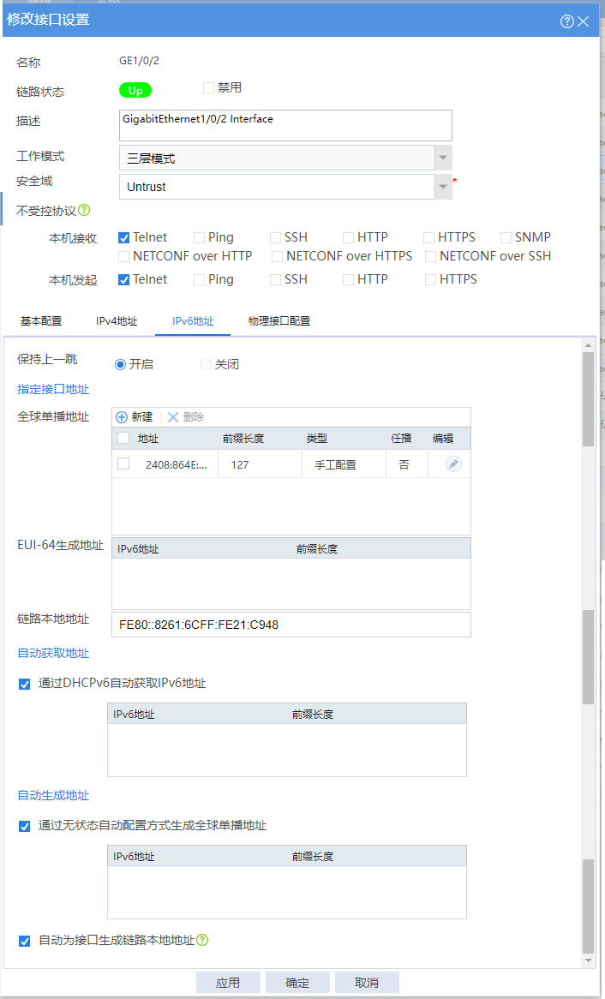The height and width of the screenshot is (999, 605).
Task: Check the 2408:864E address row checkbox
Action: click(123, 464)
